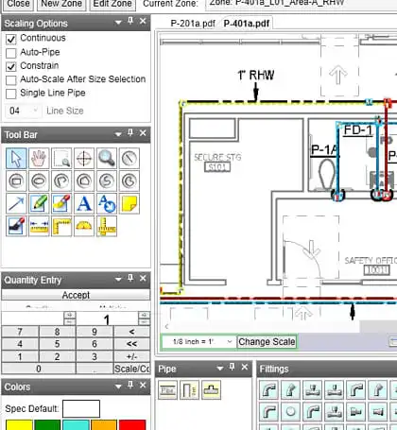Choose the green pencil markup tool
This screenshot has height=430, width=397.
click(39, 204)
